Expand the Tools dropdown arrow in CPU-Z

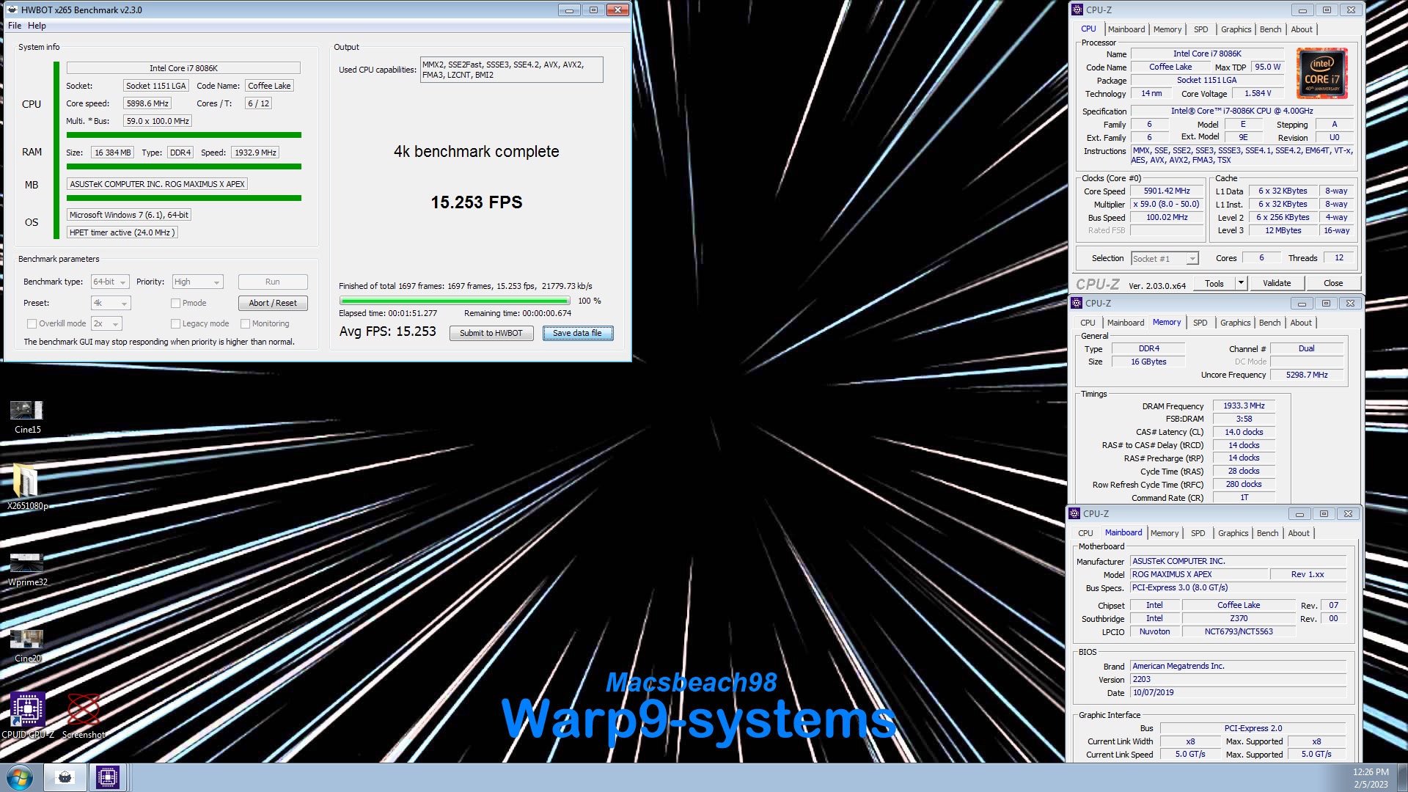click(x=1241, y=283)
